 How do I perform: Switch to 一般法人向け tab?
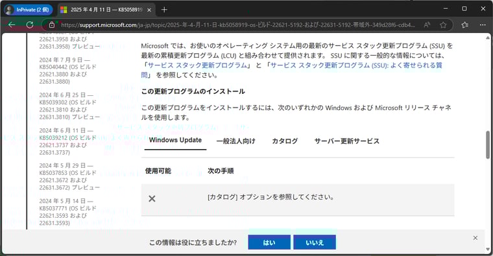point(236,141)
